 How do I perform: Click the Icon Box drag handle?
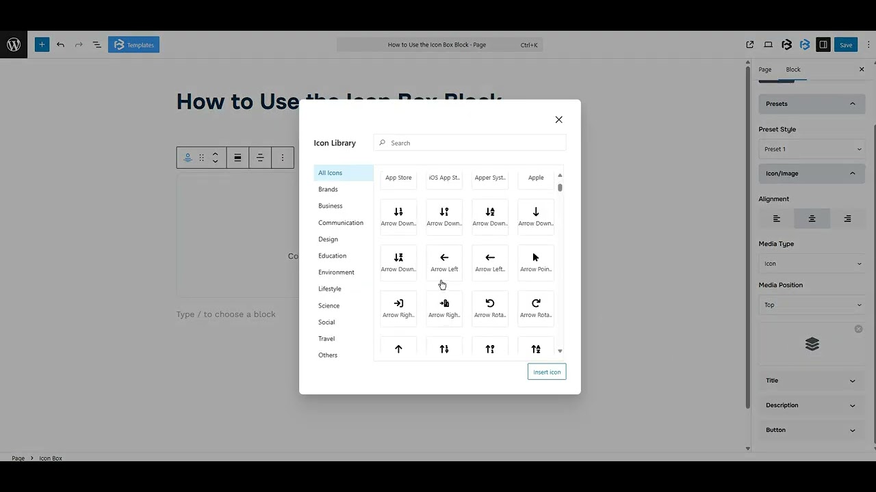tap(201, 157)
